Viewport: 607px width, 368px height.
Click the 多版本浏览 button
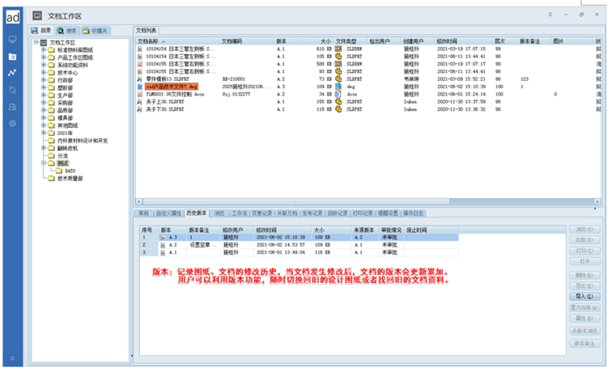(x=584, y=332)
